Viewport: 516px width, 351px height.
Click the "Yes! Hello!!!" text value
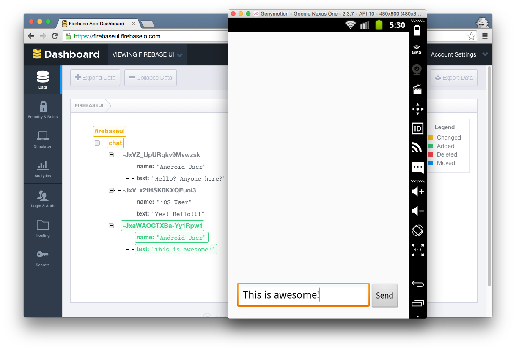click(178, 214)
